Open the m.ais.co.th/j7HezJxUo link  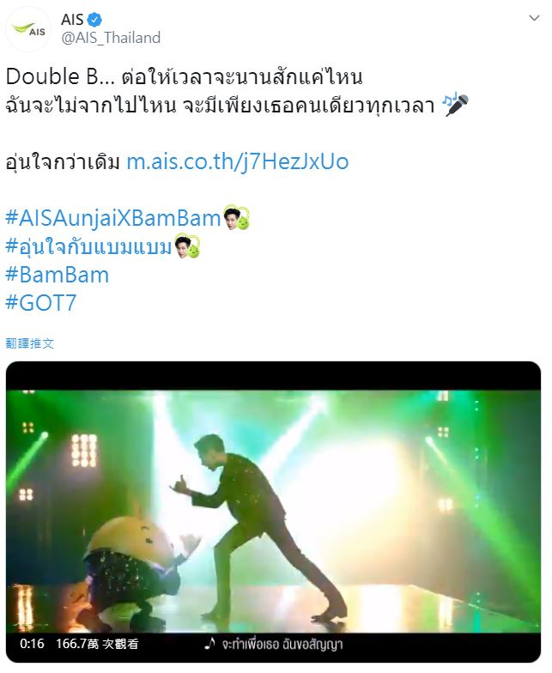[237, 161]
